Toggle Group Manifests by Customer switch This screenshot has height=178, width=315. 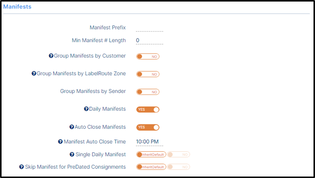pos(148,56)
